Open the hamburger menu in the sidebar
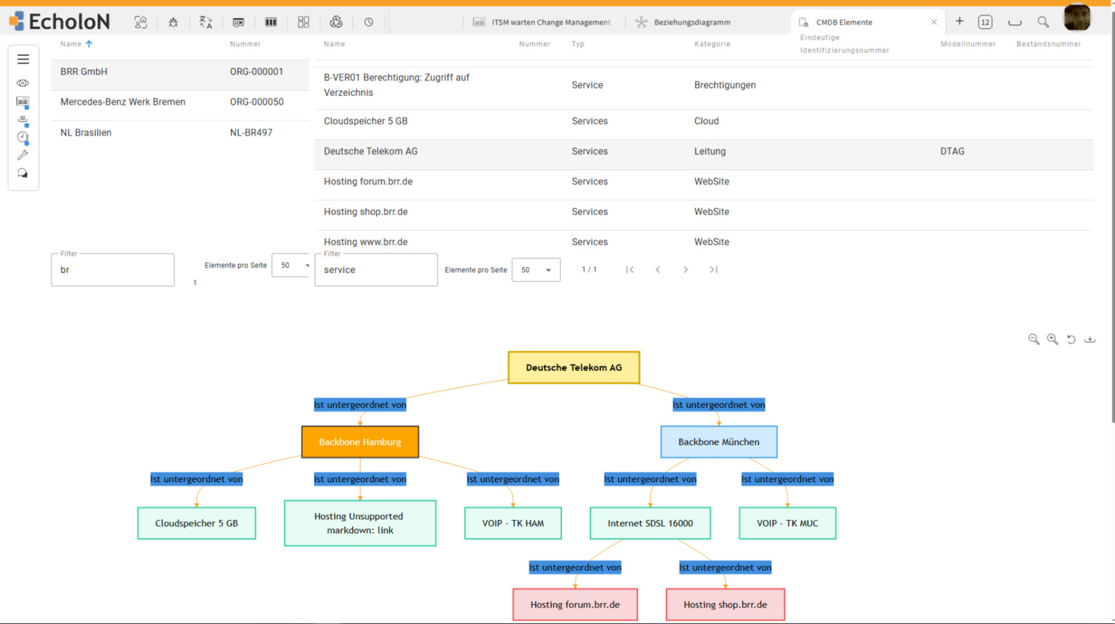1115x624 pixels. (x=24, y=59)
